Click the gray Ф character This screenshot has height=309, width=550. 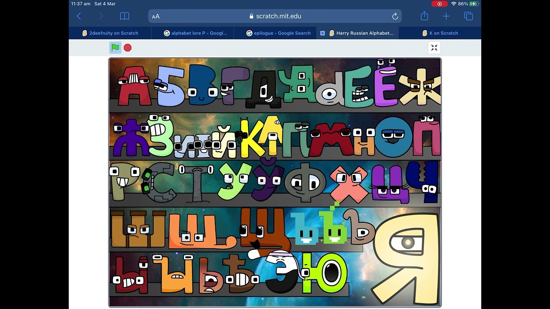click(x=305, y=182)
